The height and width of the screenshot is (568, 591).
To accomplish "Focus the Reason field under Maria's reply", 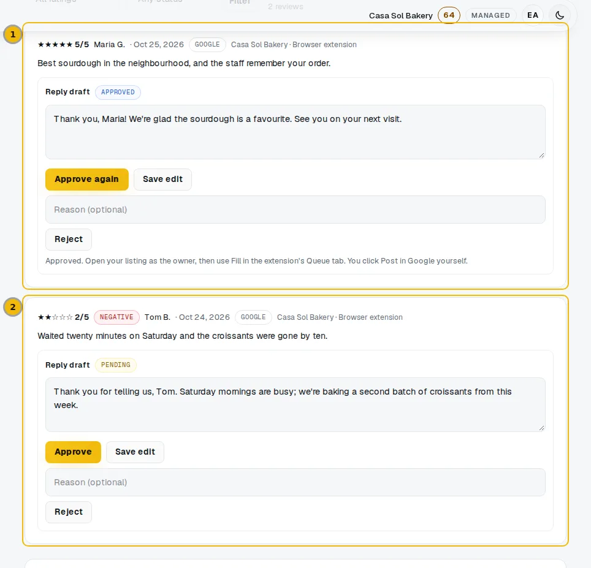I will pos(295,210).
